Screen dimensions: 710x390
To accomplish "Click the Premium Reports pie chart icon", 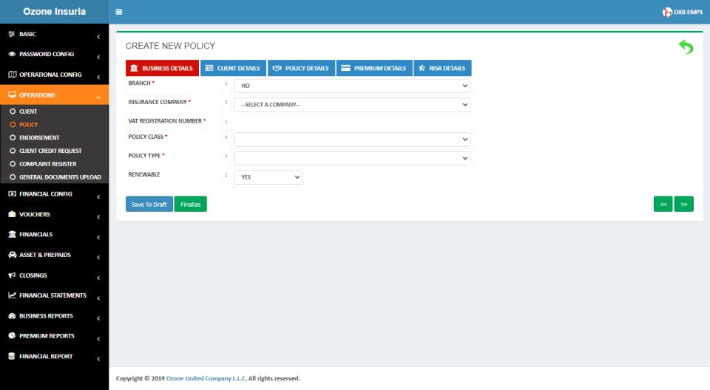I will pyautogui.click(x=12, y=335).
